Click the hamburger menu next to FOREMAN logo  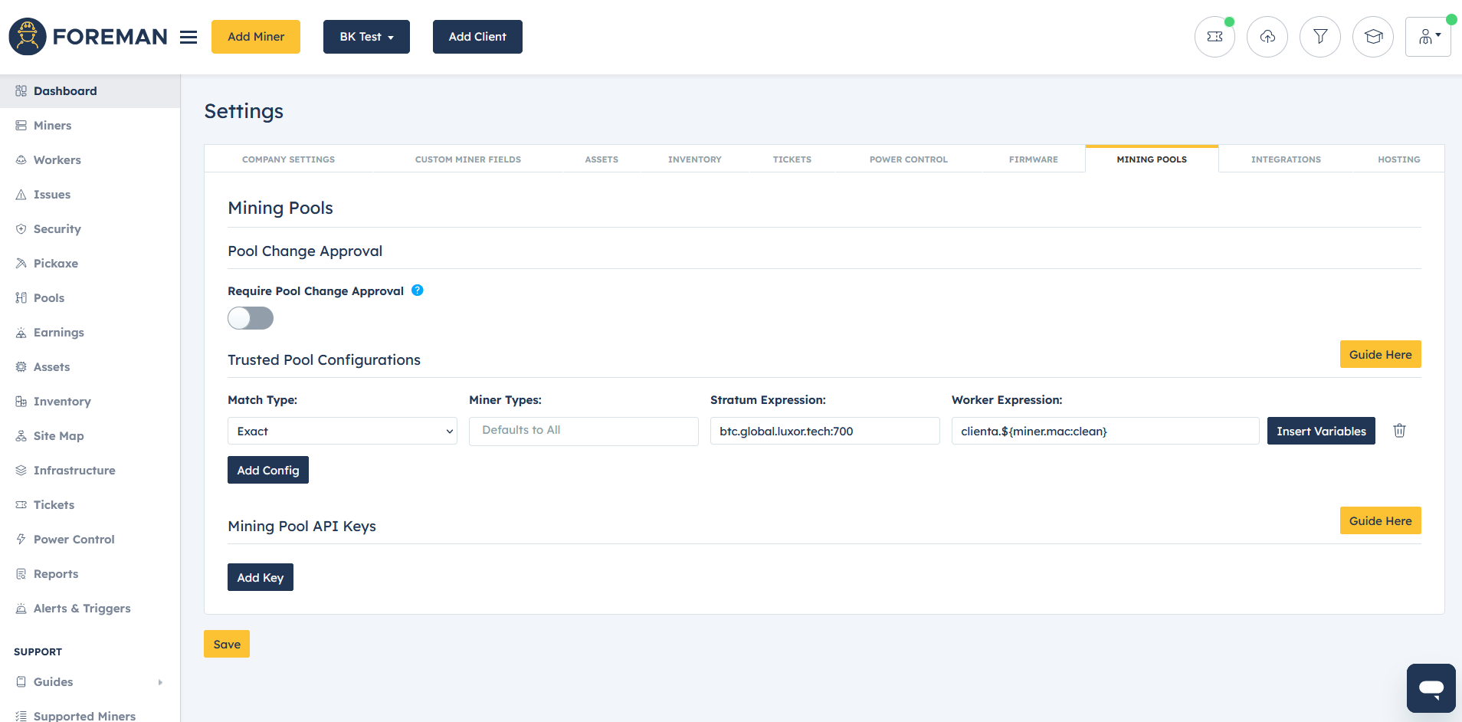[x=188, y=37]
